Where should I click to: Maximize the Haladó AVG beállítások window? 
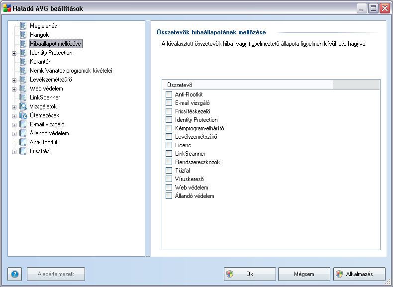coord(373,8)
